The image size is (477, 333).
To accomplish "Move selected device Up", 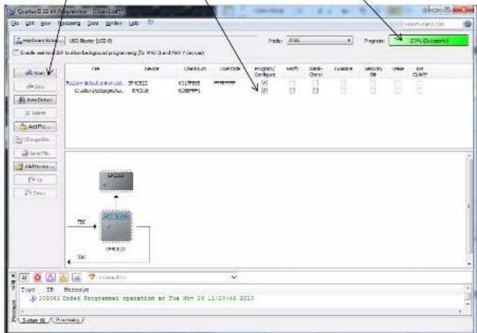I will pos(35,180).
